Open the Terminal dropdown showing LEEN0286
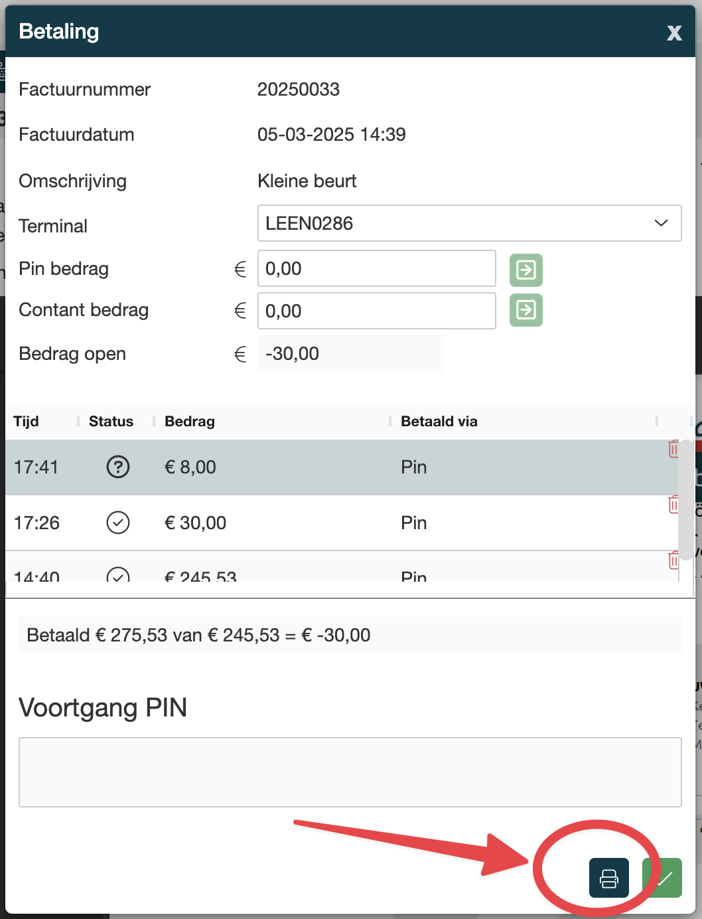Screen dimensions: 702x919 [468, 223]
